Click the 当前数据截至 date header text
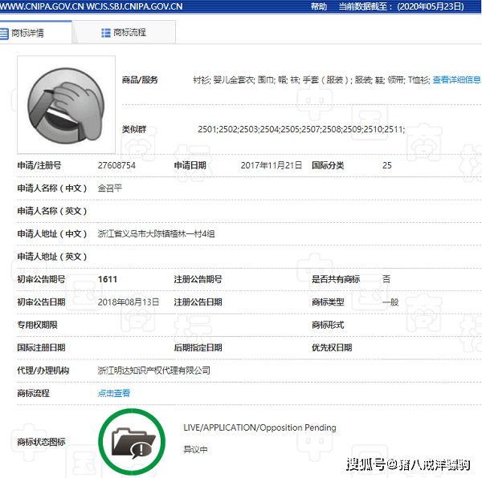 coord(401,6)
